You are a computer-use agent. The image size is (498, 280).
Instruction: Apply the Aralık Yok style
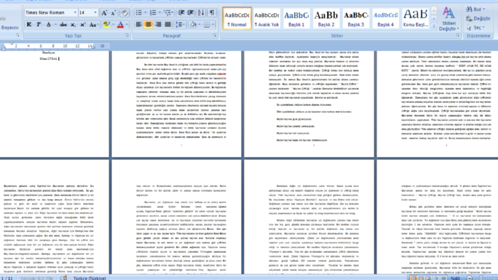point(267,19)
